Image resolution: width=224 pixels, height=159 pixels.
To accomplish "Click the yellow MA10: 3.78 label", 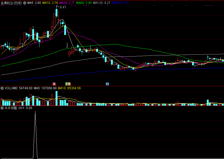I will [x=50, y=3].
